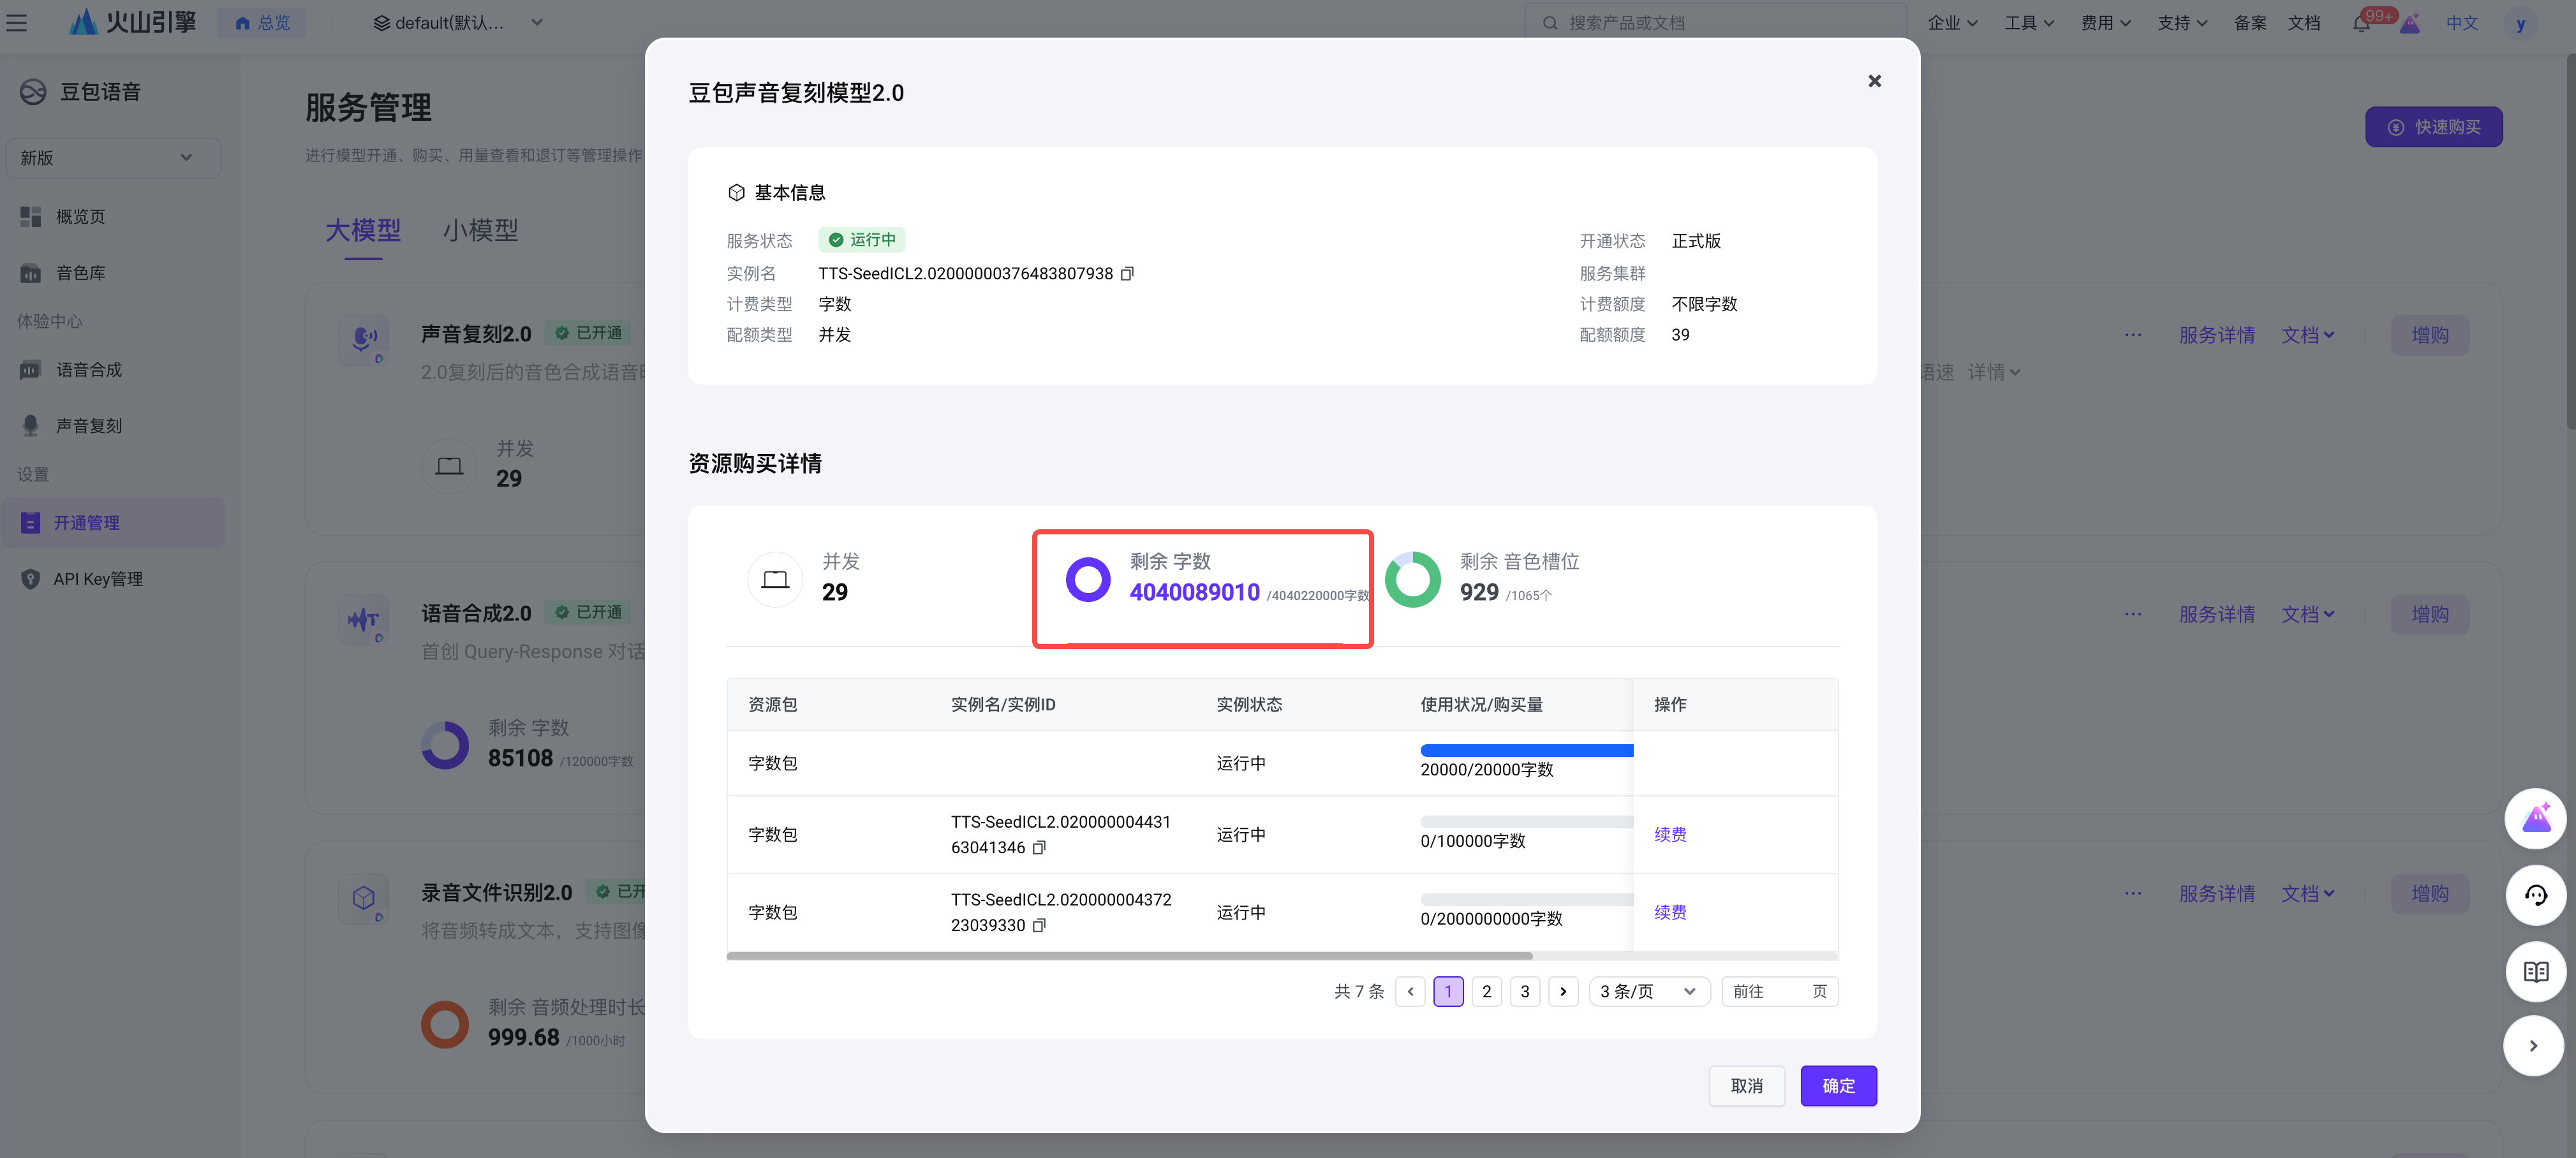Go to next page arrow
Viewport: 2576px width, 1158px height.
click(x=1563, y=991)
